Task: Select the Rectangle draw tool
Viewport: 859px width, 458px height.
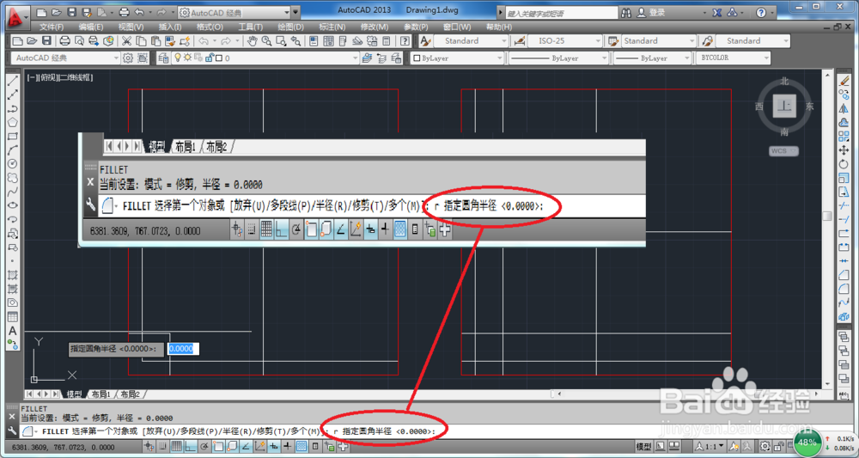Action: point(13,137)
